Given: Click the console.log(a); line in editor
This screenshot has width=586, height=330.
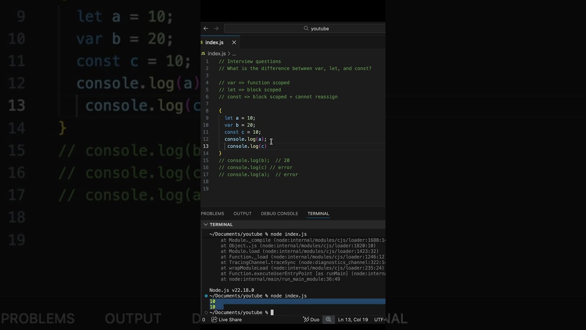Looking at the screenshot, I should pyautogui.click(x=245, y=139).
